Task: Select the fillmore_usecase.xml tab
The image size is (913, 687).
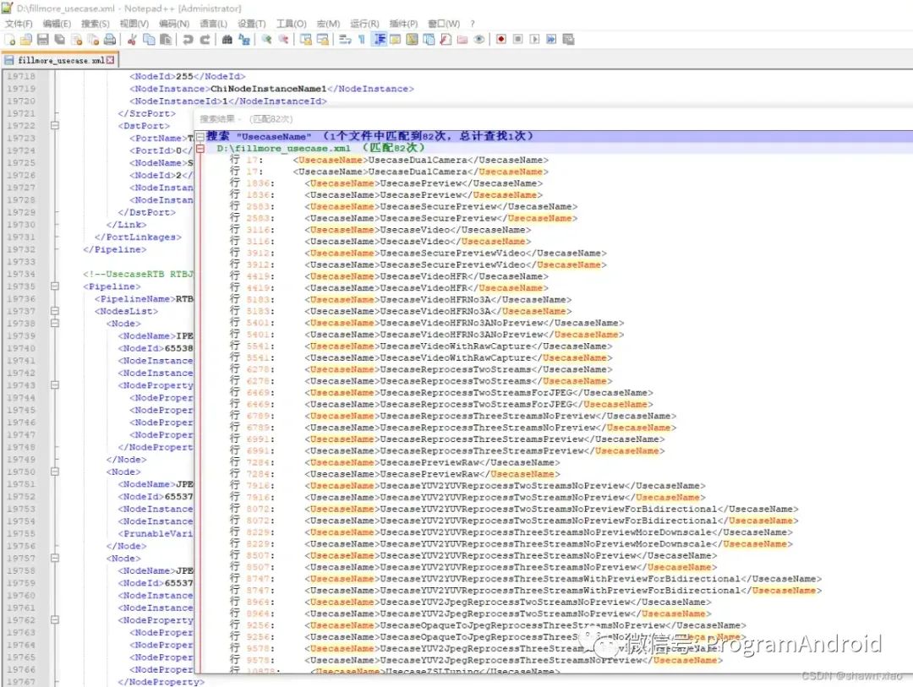Action: 59,60
